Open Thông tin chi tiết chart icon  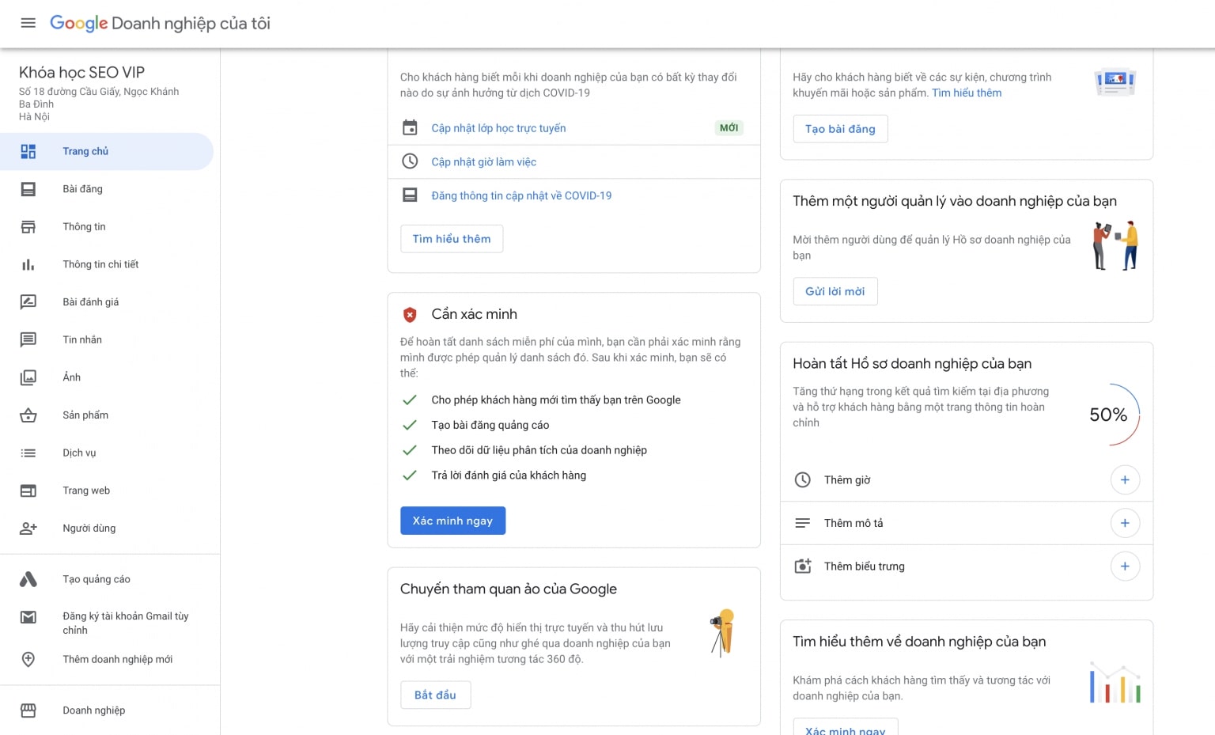[28, 264]
